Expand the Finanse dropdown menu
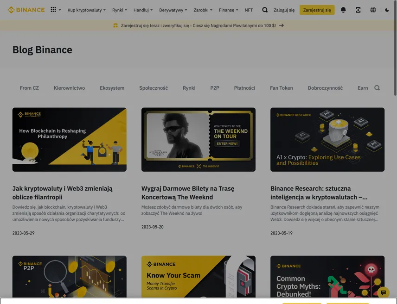397x304 pixels. point(229,10)
